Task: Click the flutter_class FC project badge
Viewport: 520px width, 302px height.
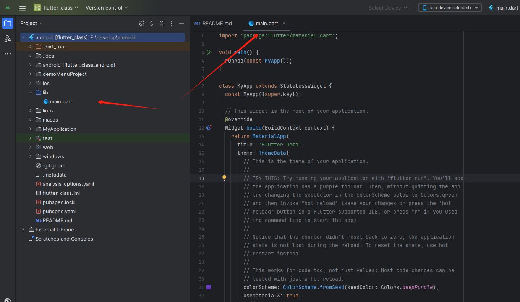Action: (37, 8)
